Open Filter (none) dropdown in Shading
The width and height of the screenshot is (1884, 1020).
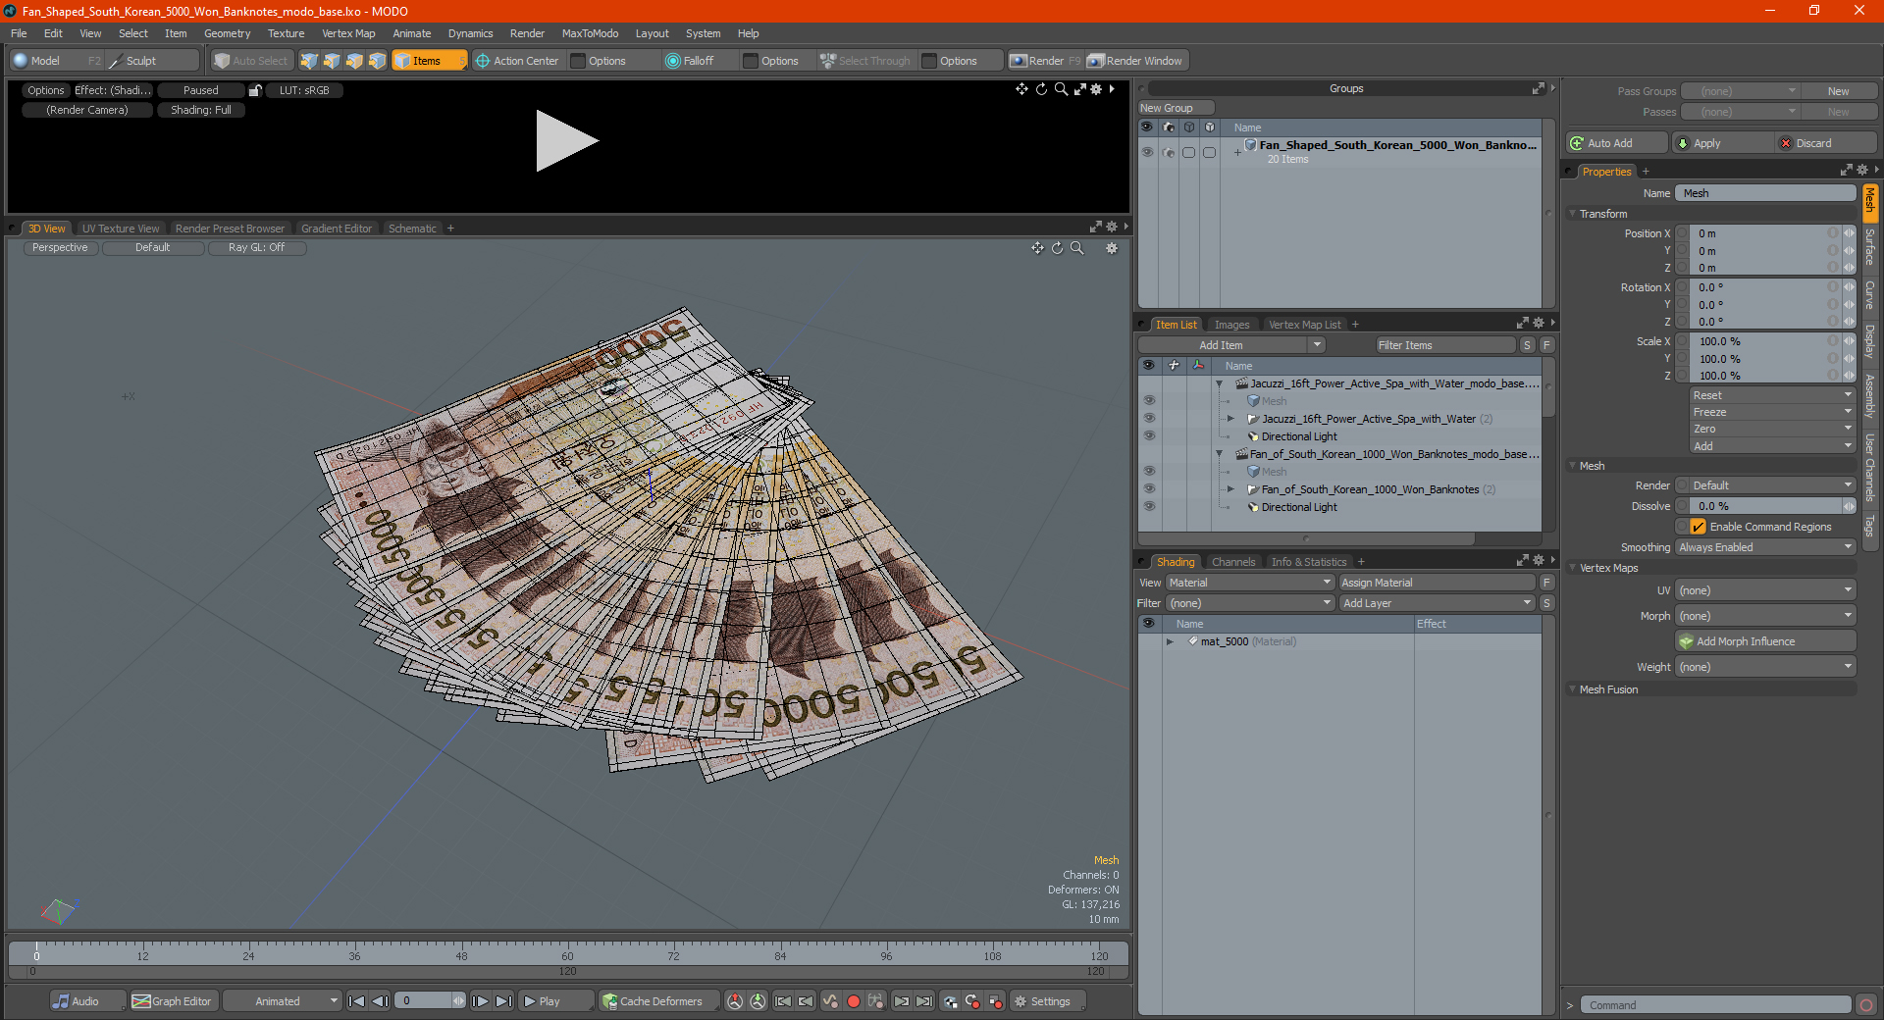(1250, 603)
